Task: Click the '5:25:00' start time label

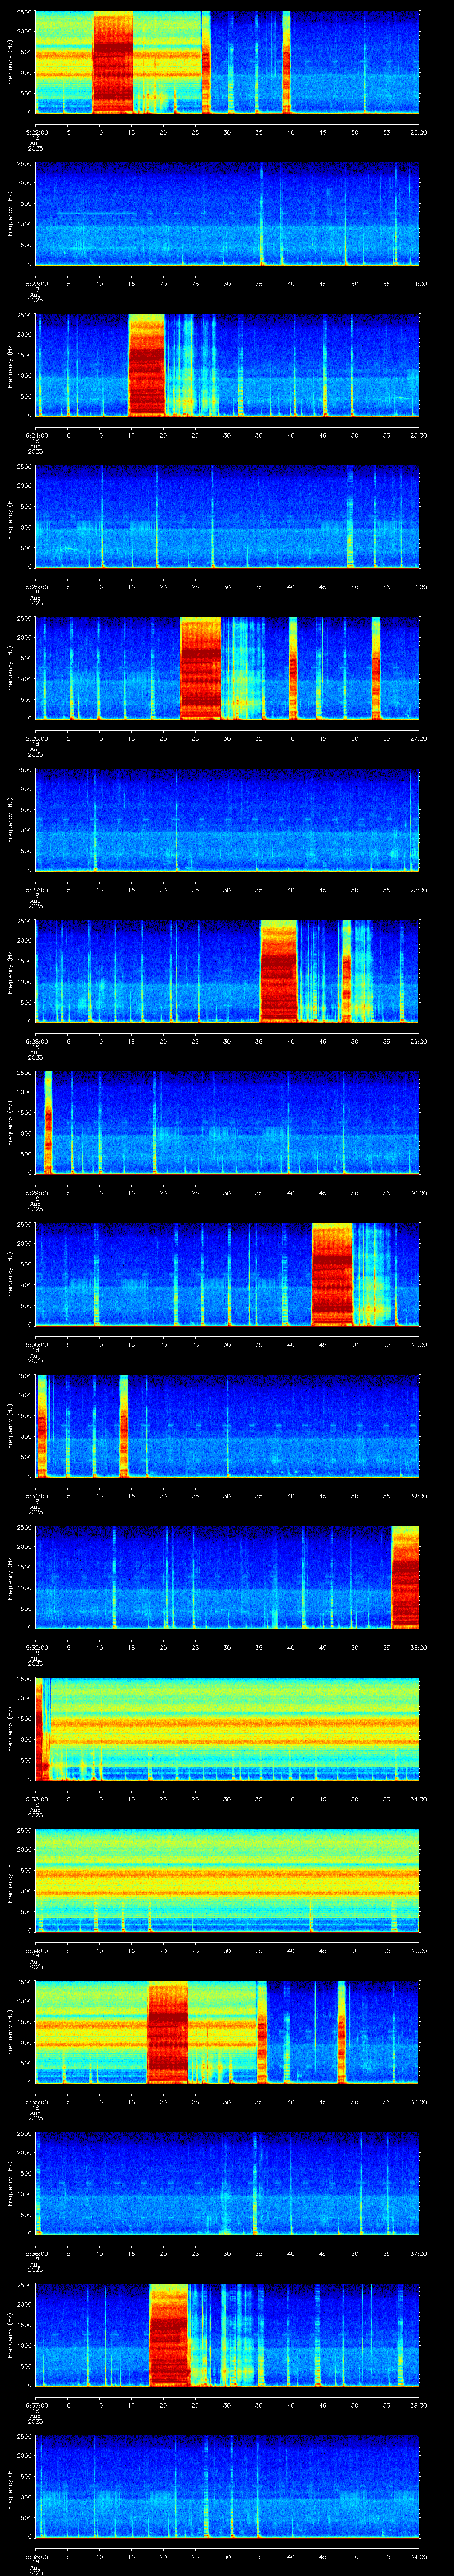Action: pos(36,587)
